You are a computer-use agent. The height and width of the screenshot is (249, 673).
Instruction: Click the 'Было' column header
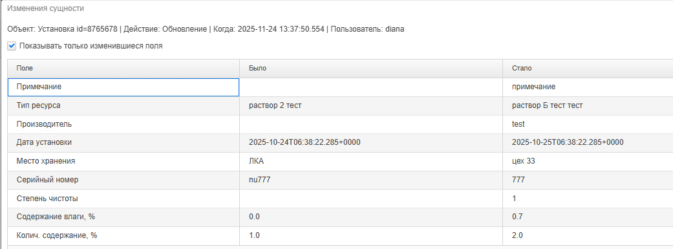point(371,69)
